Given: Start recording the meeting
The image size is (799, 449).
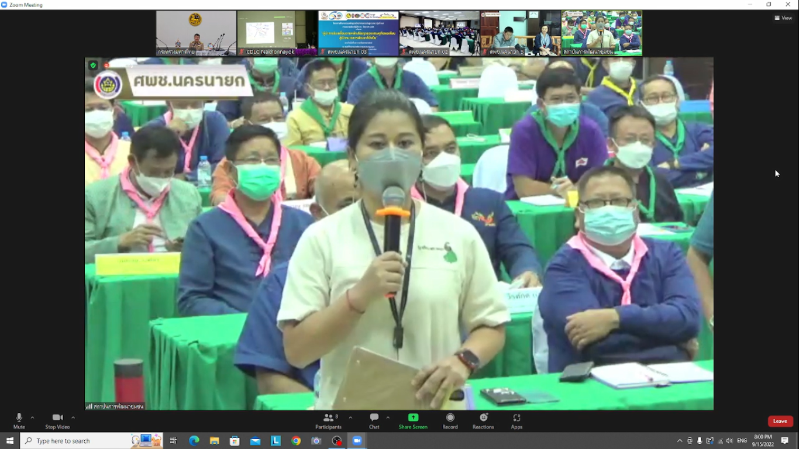Looking at the screenshot, I should (x=450, y=420).
